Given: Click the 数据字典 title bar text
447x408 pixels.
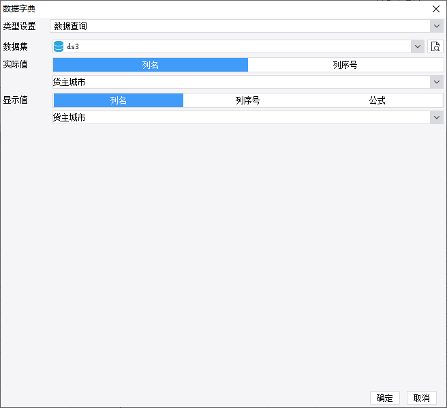Looking at the screenshot, I should tap(19, 9).
